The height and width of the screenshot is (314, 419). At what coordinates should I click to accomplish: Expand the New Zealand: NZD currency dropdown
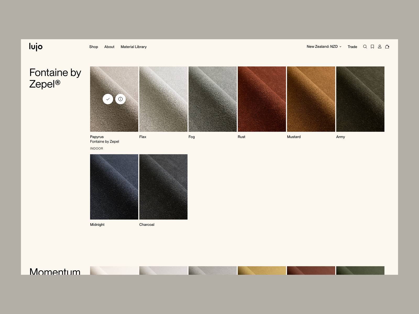[324, 47]
